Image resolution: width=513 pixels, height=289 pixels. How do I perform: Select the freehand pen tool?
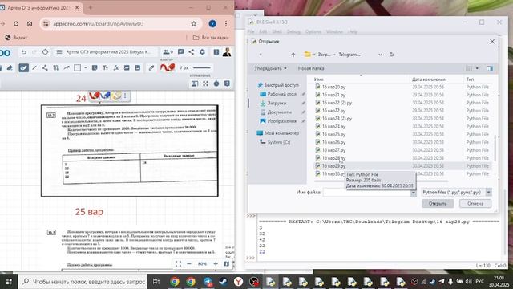pyautogui.click(x=23, y=67)
